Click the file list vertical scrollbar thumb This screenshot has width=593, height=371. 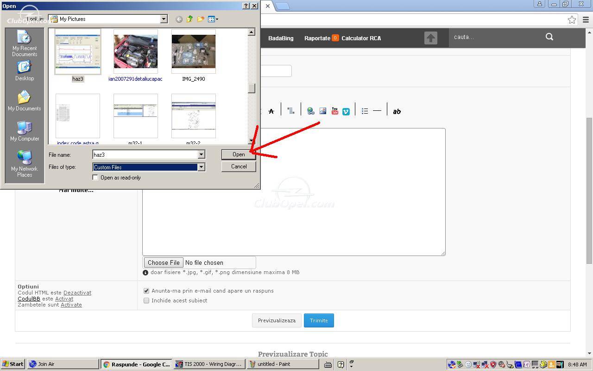(x=252, y=88)
